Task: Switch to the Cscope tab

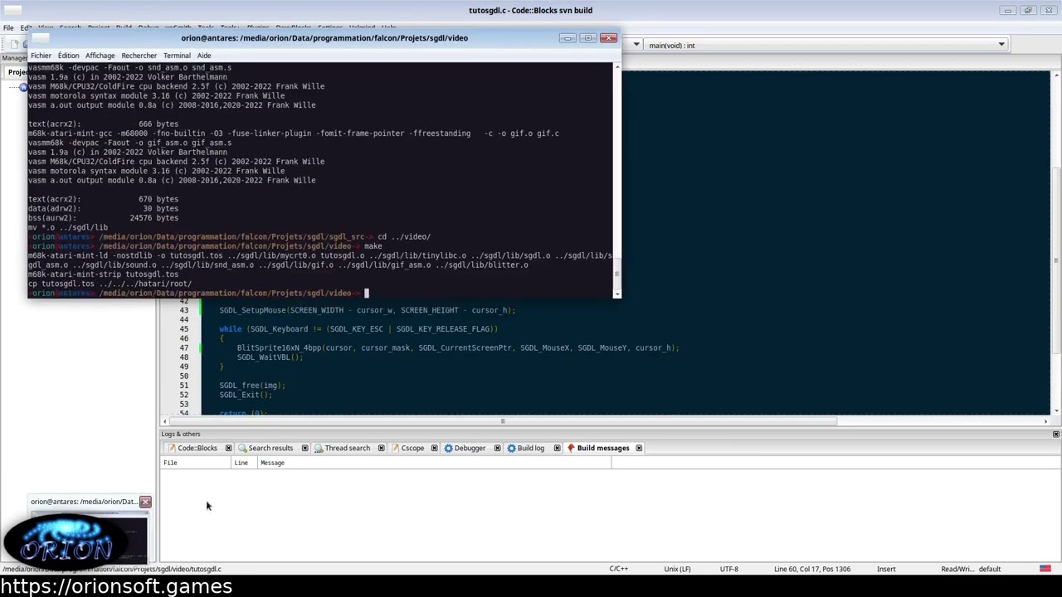Action: coord(412,448)
